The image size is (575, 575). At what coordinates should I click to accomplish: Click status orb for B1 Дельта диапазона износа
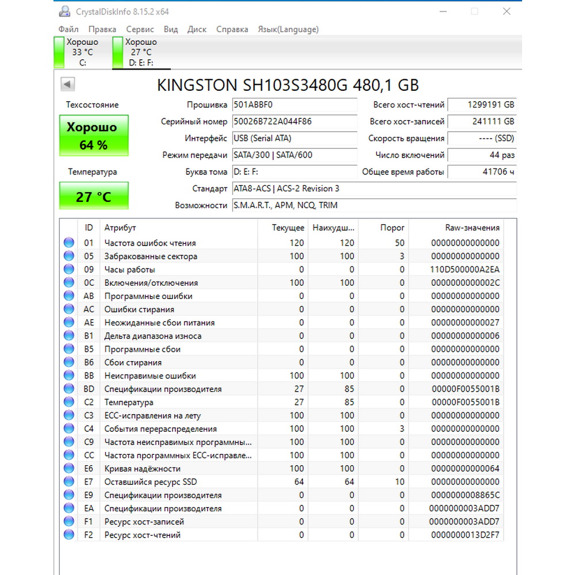coord(69,335)
